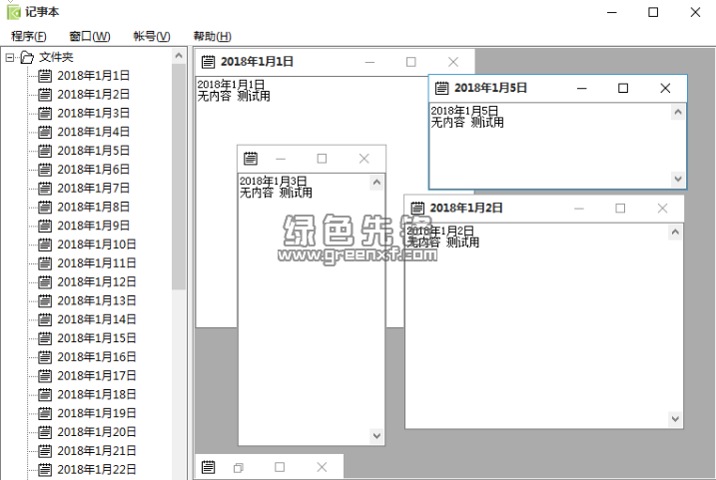Click note icon beside 2018年1月5日 in tree
The image size is (716, 480).
(x=45, y=150)
